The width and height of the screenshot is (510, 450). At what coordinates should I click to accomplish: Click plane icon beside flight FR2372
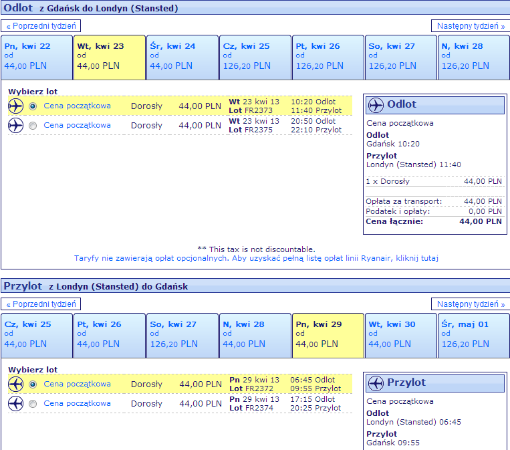[15, 384]
